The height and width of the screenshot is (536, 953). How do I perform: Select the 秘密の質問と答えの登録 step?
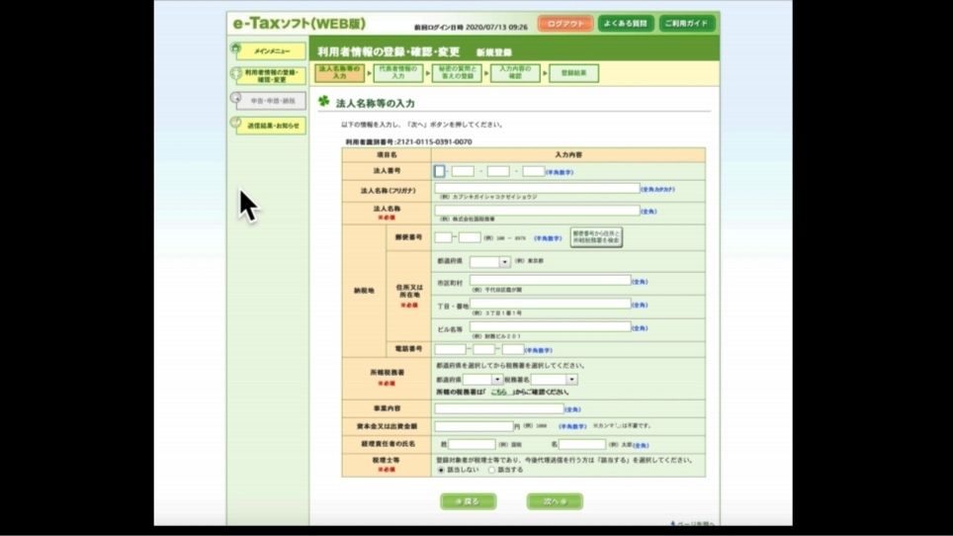pos(456,72)
